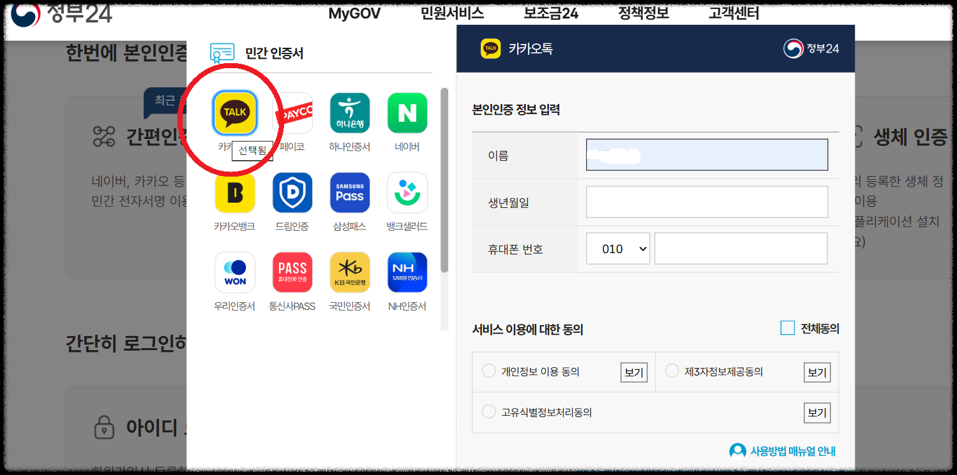This screenshot has width=957, height=475.
Task: Select the 삼성패스 certificate icon
Action: click(350, 193)
